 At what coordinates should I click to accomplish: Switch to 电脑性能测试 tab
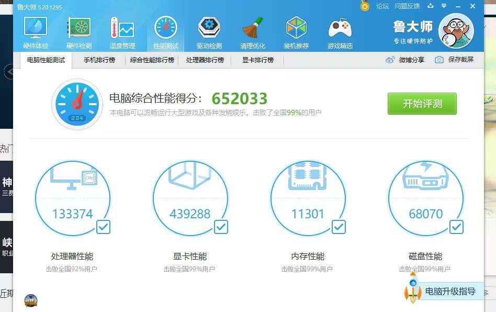click(46, 60)
